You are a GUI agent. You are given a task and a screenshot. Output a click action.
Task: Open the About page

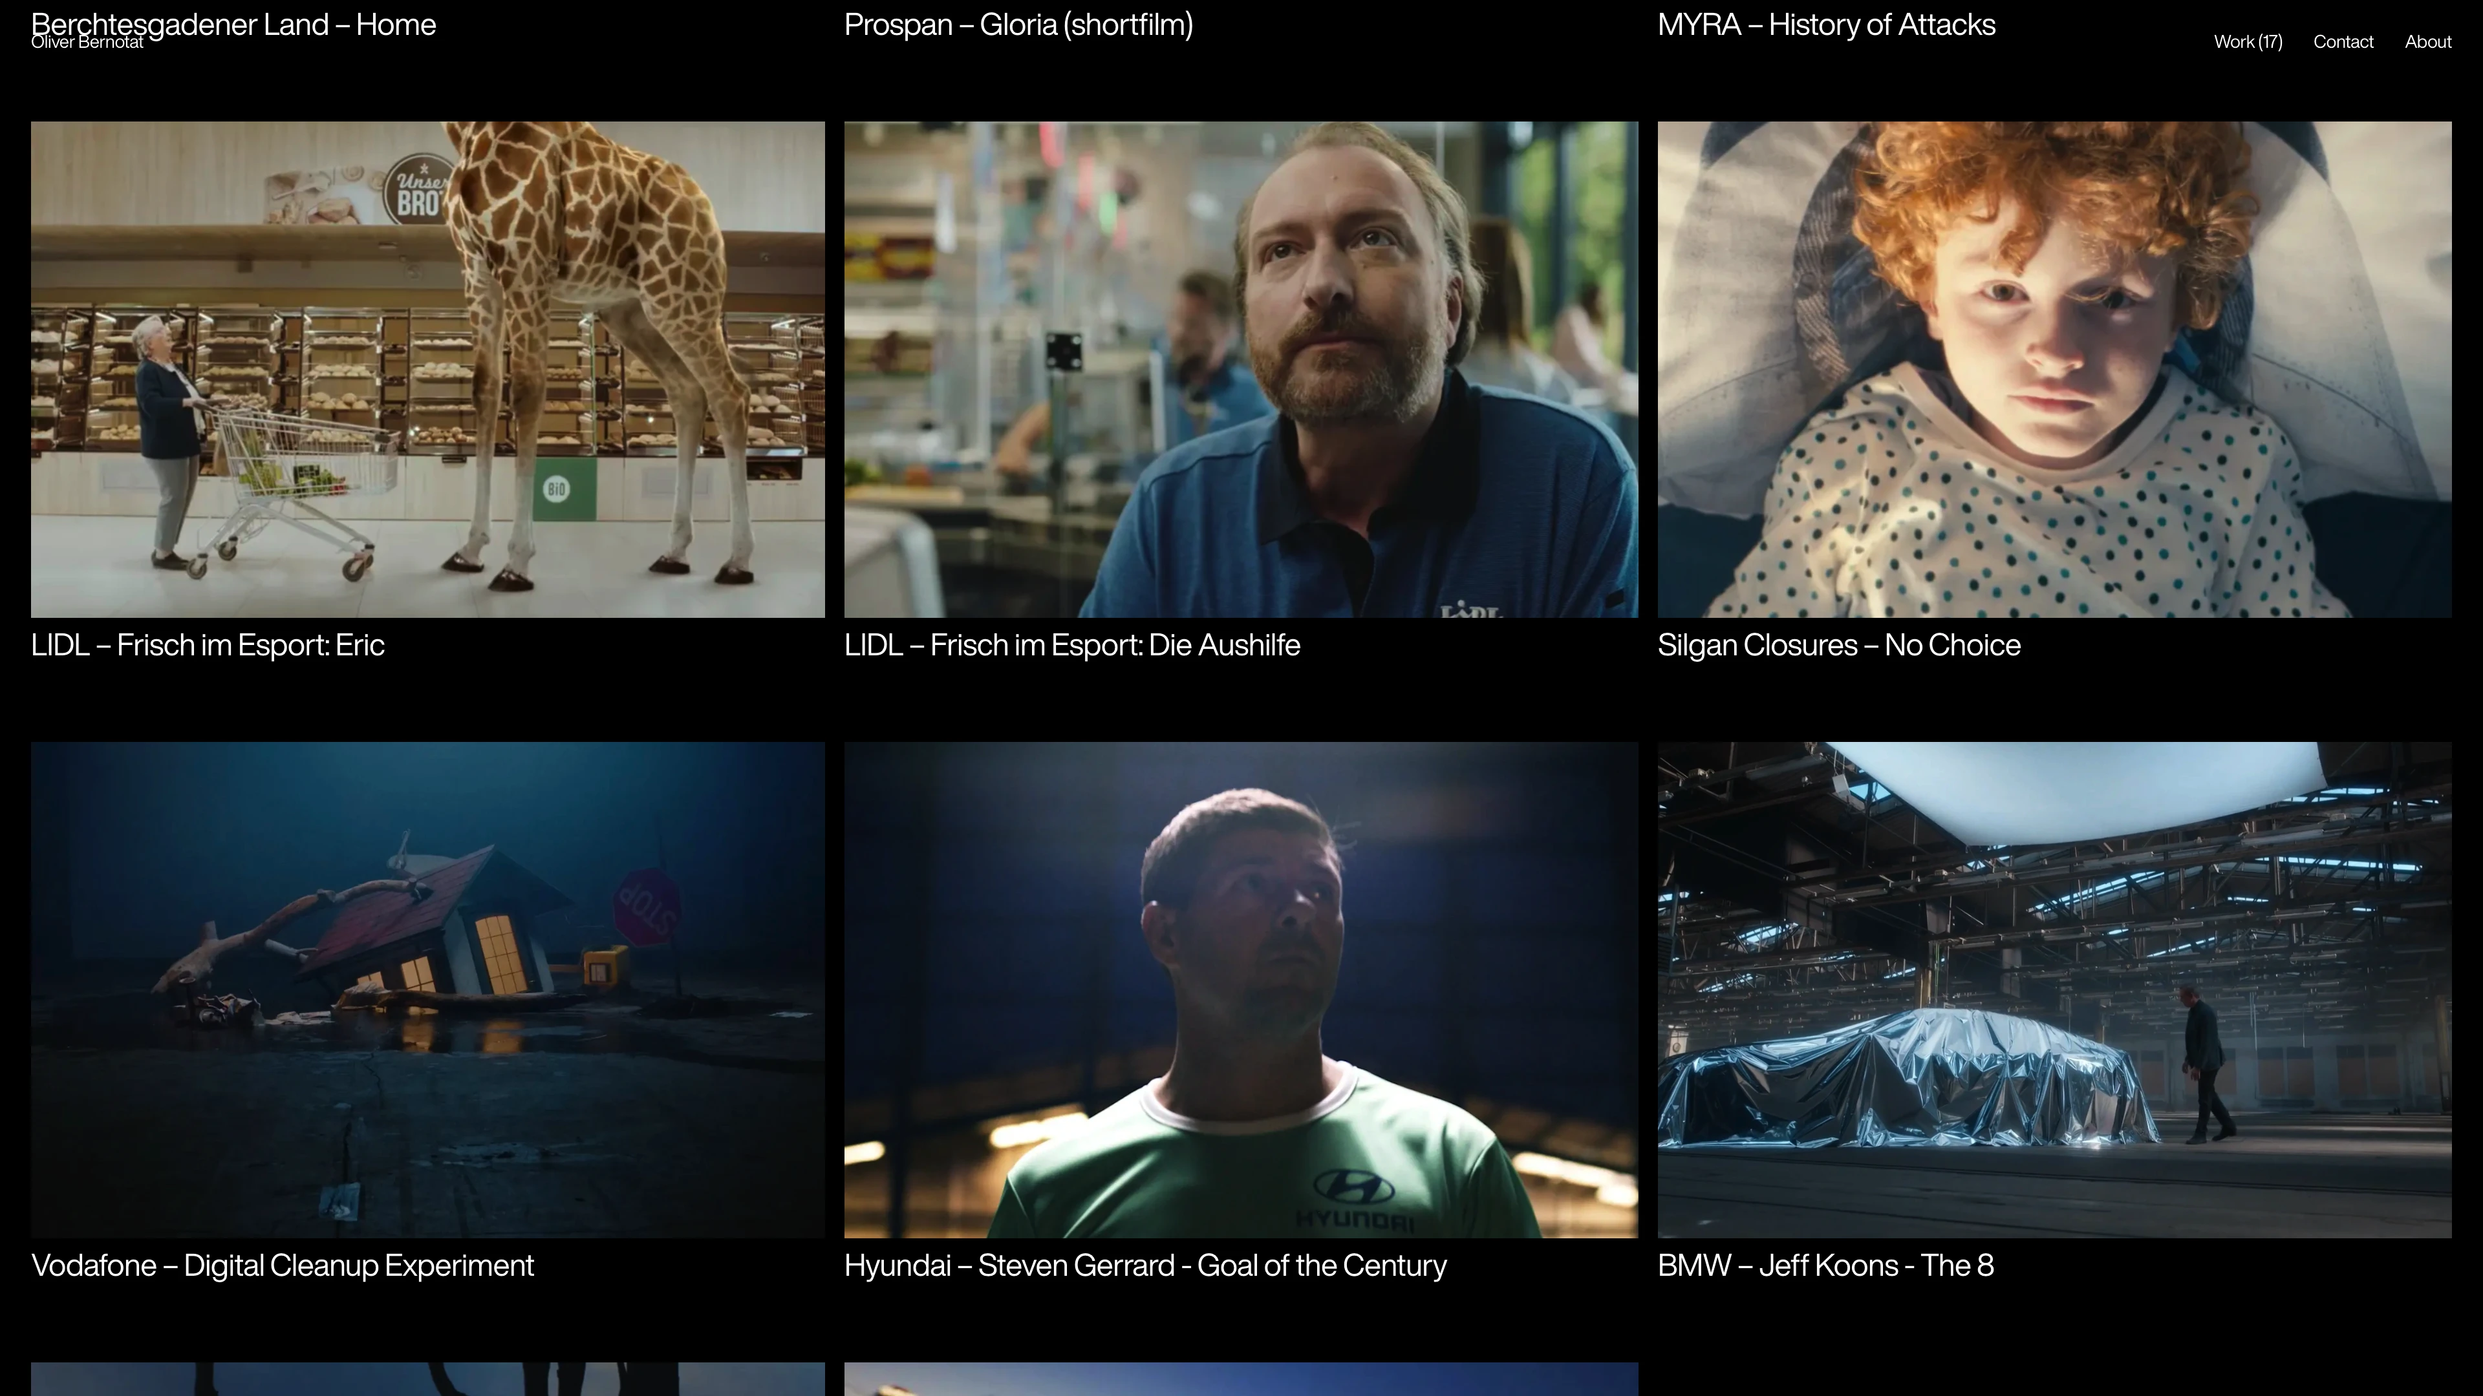(x=2427, y=41)
